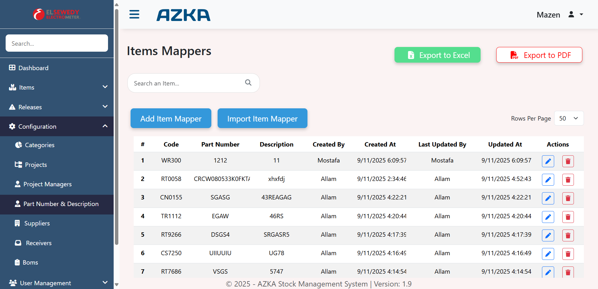Image resolution: width=598 pixels, height=289 pixels.
Task: Edit the WR300 row with pencil icon
Action: click(548, 161)
